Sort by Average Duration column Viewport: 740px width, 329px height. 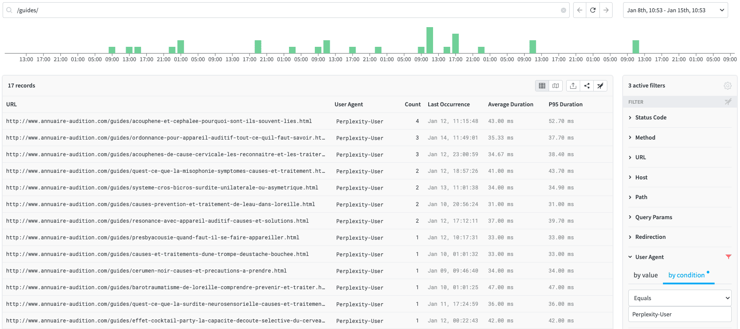[x=511, y=105]
